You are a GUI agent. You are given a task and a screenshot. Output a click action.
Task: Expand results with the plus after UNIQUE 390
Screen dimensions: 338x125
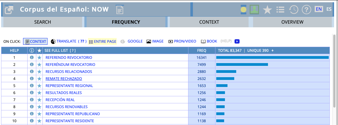click(x=272, y=50)
